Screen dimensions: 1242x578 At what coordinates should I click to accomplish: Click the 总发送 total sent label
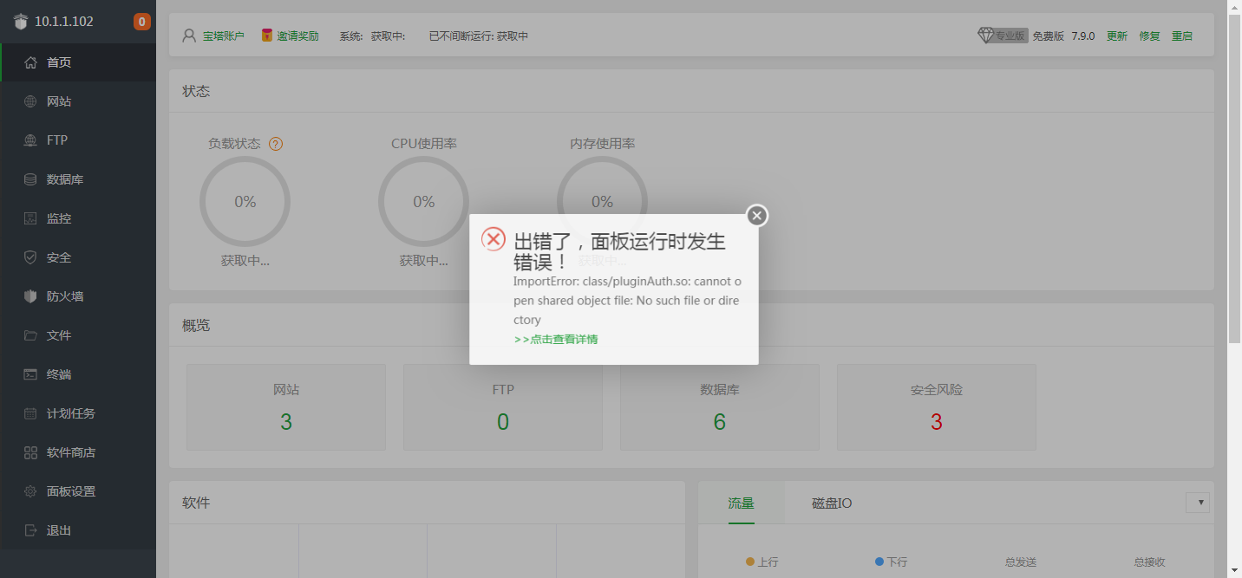1021,562
